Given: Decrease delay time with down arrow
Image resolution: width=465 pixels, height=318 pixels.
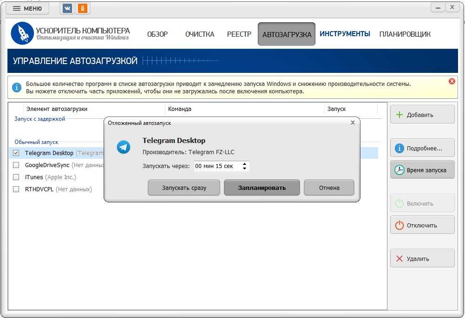Looking at the screenshot, I should 245,168.
